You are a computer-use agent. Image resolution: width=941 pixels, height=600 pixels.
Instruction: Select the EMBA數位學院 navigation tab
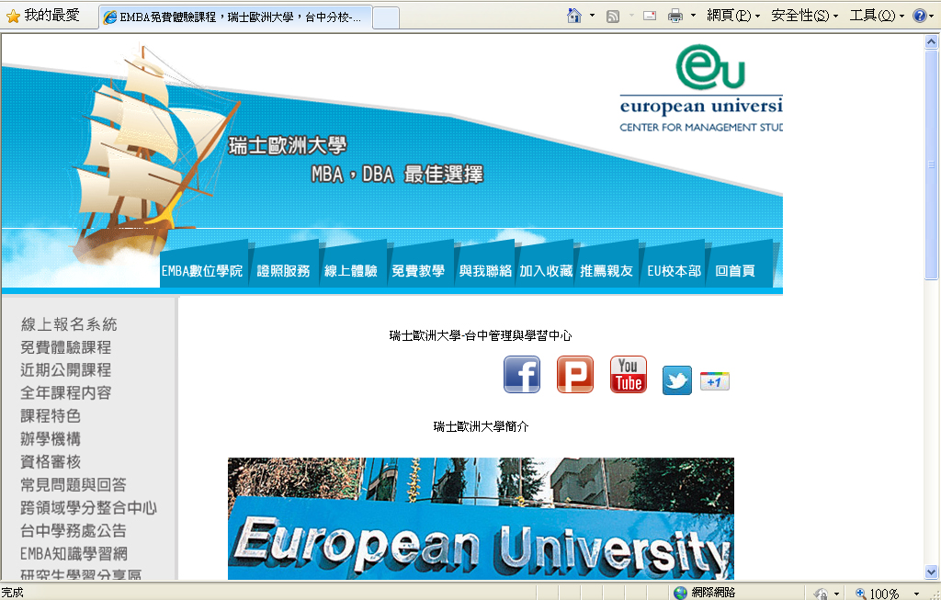[202, 271]
